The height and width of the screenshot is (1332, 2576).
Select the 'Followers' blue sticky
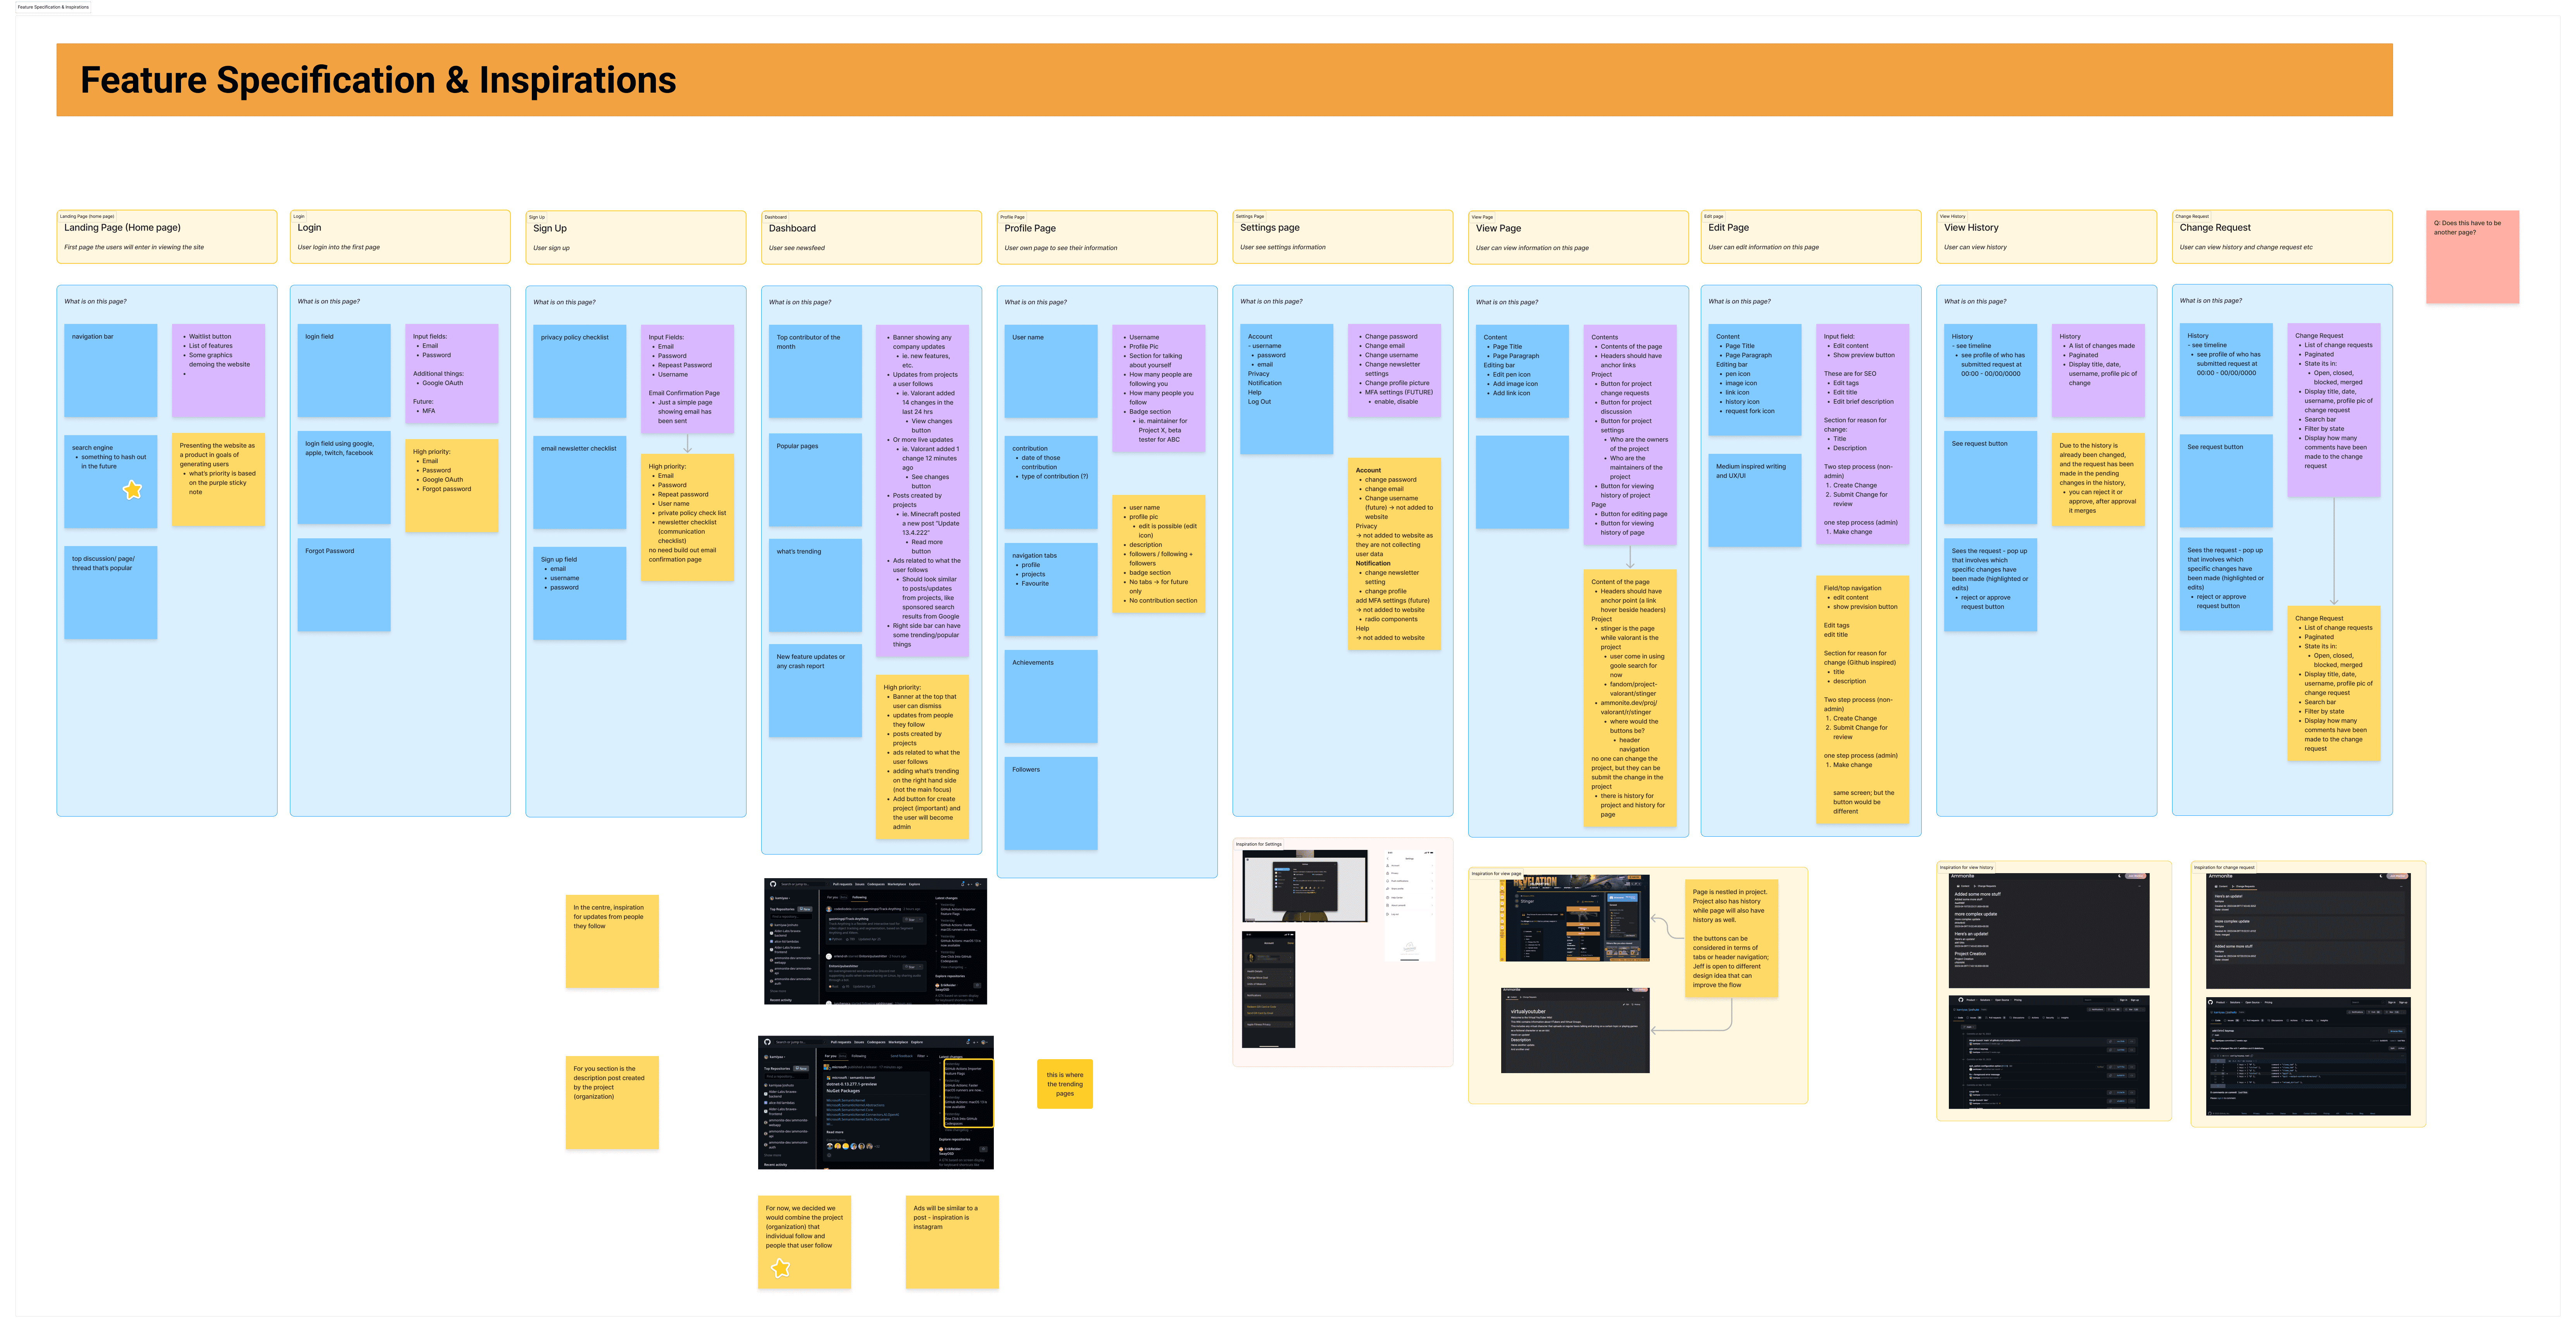pyautogui.click(x=1051, y=803)
